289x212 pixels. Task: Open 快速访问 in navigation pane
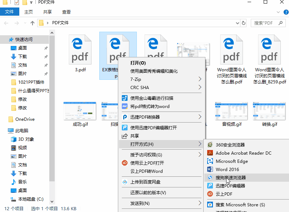[25, 39]
